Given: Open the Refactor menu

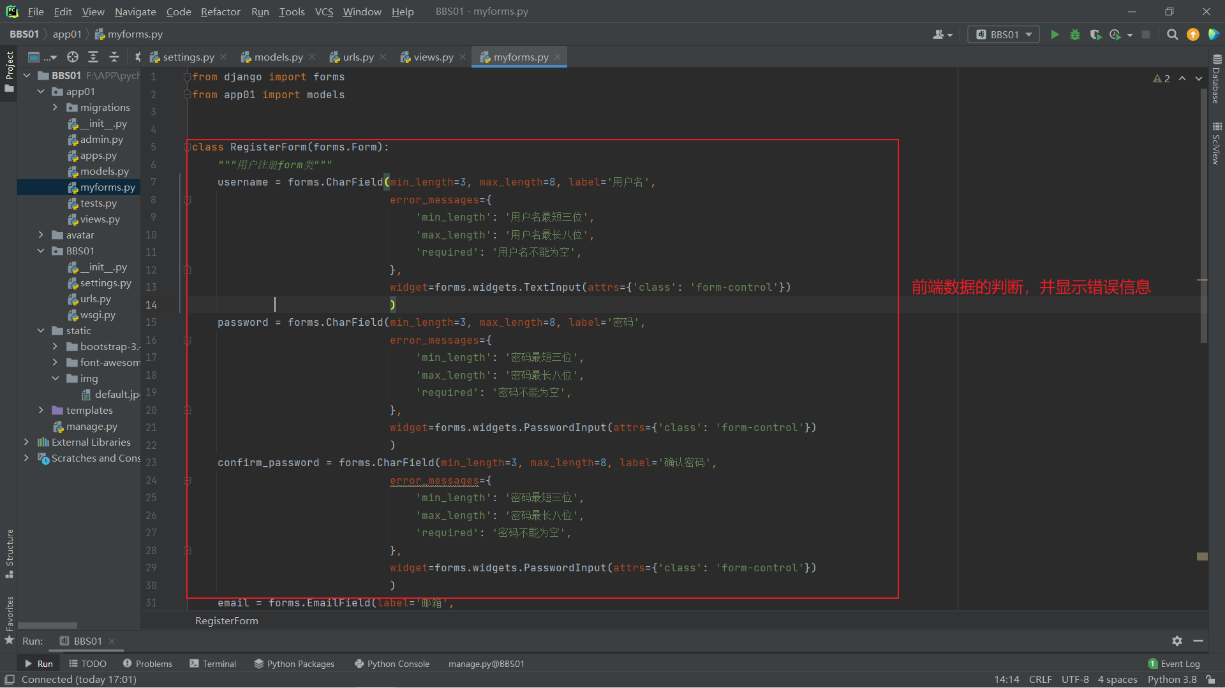Looking at the screenshot, I should pos(220,11).
